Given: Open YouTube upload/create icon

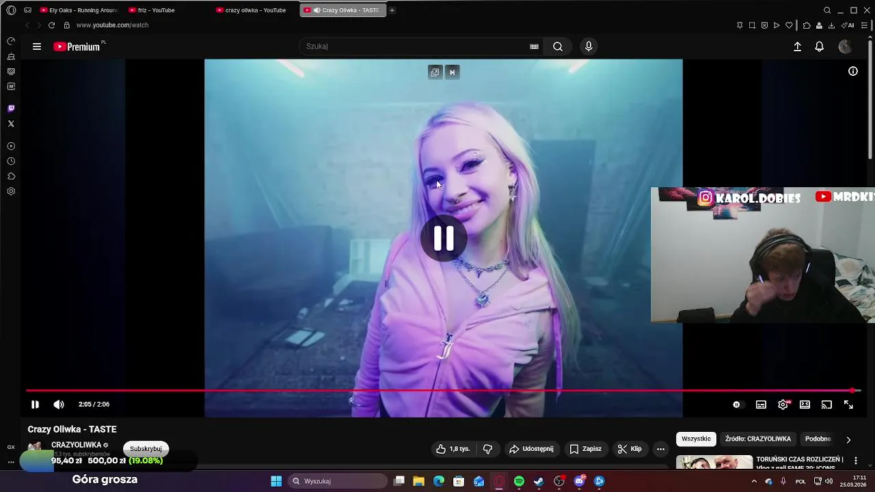Looking at the screenshot, I should pos(797,46).
